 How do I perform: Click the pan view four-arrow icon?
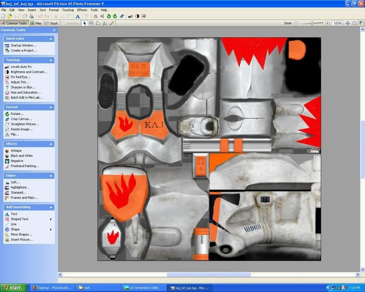(x=348, y=23)
